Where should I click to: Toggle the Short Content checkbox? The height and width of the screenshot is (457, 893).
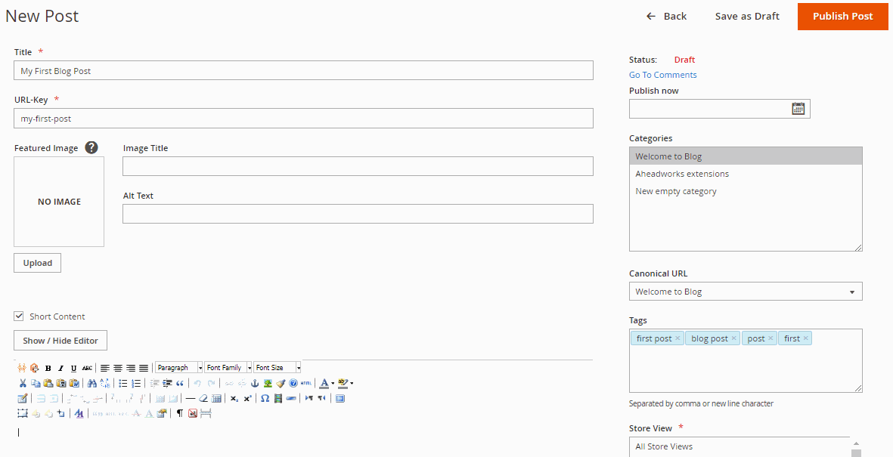coord(19,316)
